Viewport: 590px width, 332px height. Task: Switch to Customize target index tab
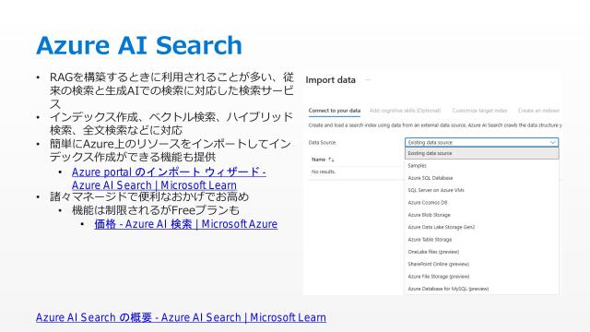[x=479, y=111]
